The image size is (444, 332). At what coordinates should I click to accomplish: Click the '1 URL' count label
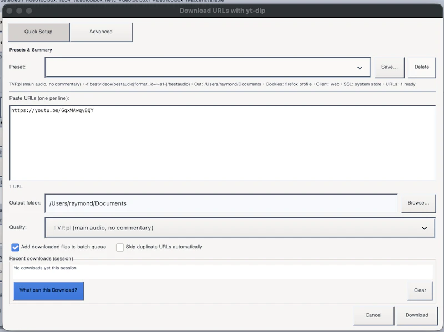click(x=16, y=187)
